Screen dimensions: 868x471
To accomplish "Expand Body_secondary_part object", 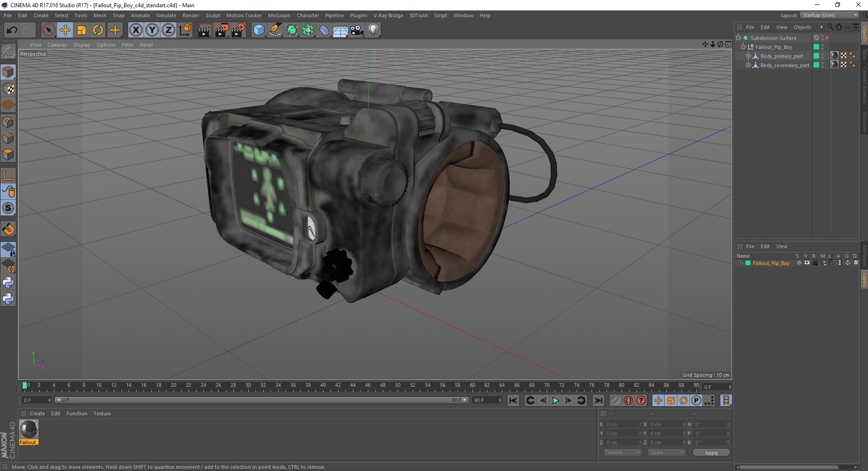I will click(748, 65).
